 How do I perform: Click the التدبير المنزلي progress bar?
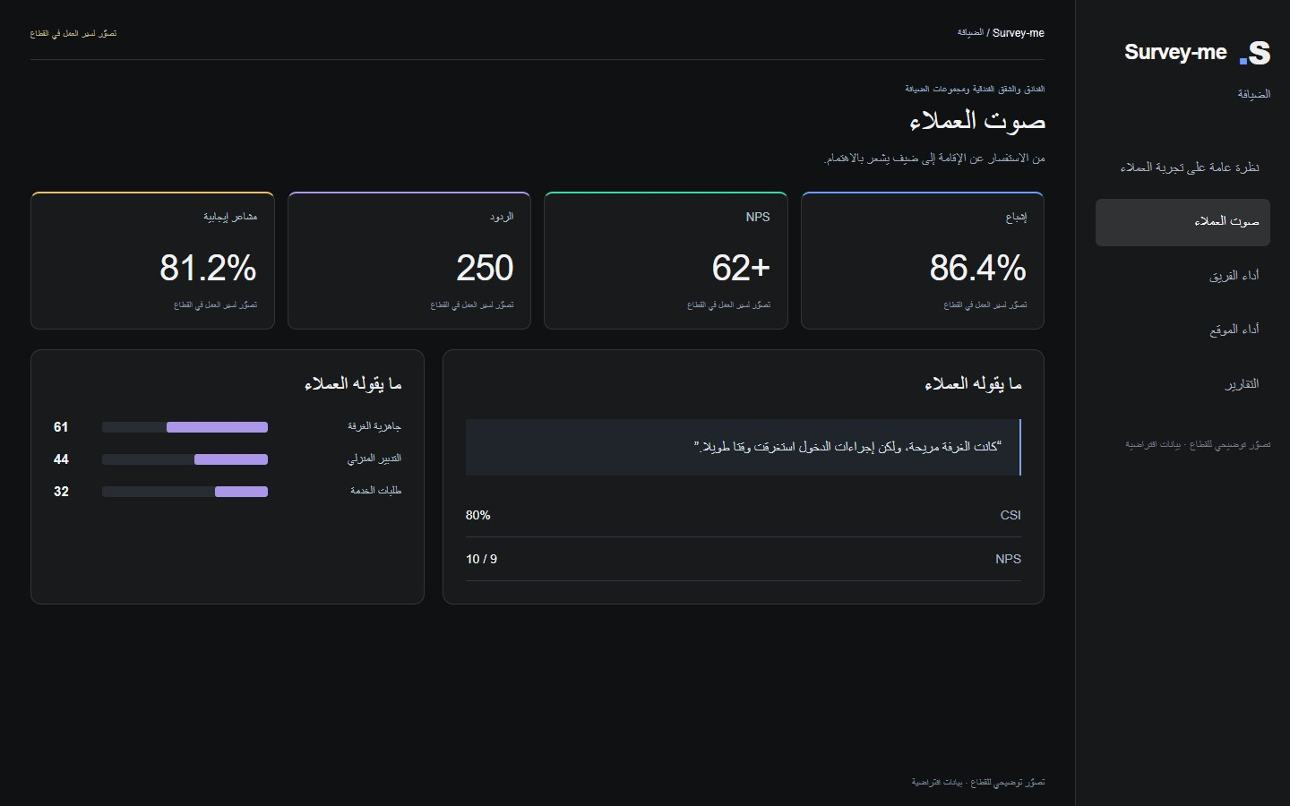click(185, 459)
